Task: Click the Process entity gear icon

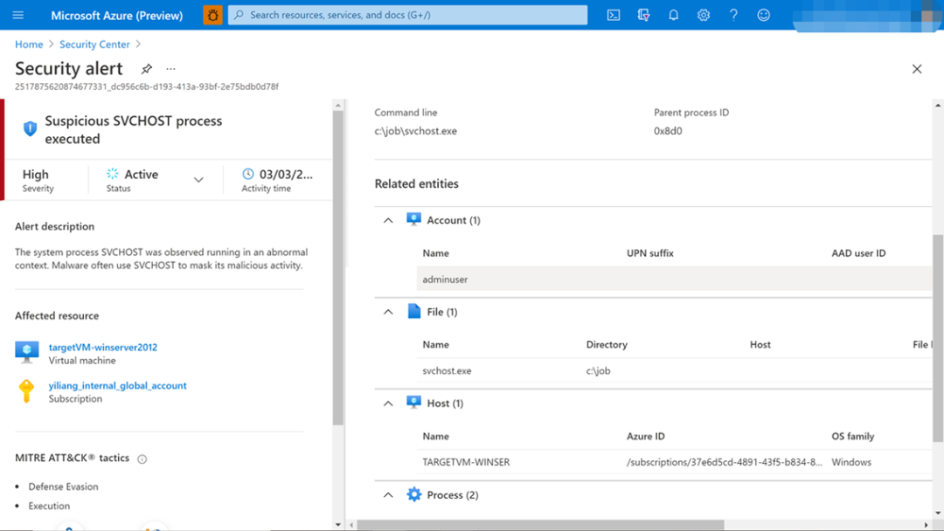Action: (413, 494)
